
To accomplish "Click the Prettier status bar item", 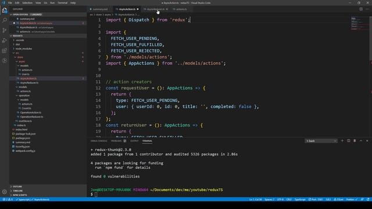I will click(x=352, y=200).
